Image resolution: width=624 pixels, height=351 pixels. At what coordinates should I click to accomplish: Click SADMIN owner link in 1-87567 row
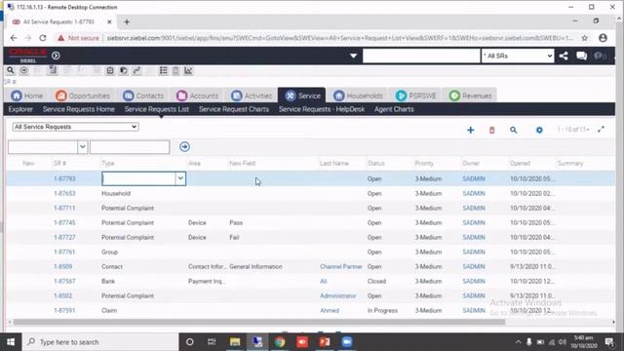coord(474,282)
